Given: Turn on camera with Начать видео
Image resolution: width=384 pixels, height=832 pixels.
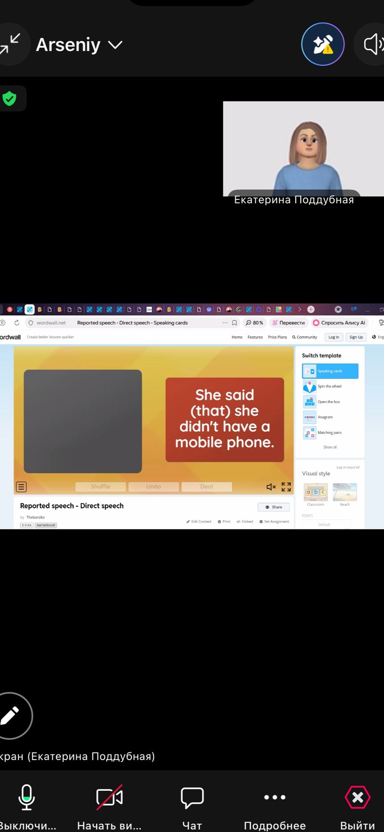Looking at the screenshot, I should point(109,797).
